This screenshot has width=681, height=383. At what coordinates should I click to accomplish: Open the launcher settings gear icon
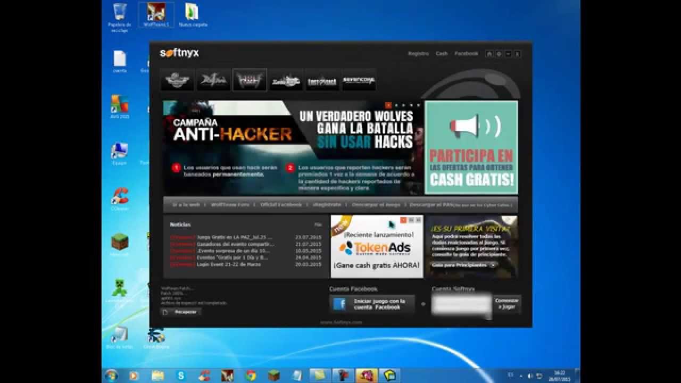[499, 54]
